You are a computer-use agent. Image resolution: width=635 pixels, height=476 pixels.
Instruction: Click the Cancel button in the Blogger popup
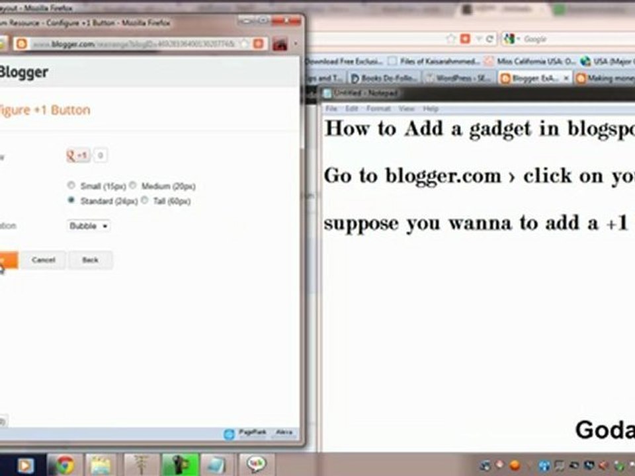click(x=44, y=260)
